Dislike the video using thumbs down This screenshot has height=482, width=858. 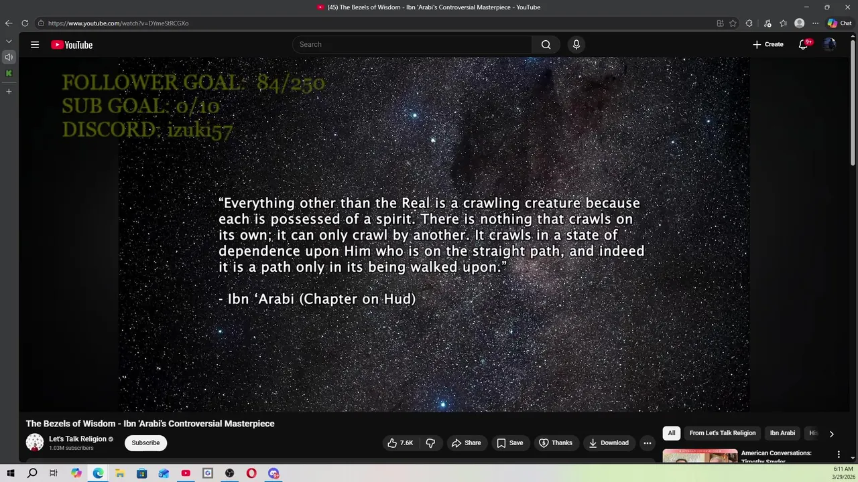point(430,443)
